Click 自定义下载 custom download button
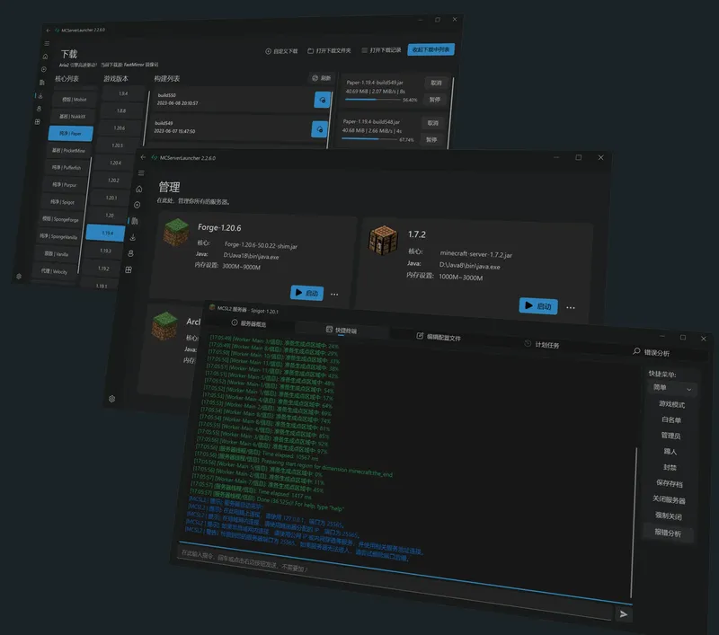719x635 pixels. click(281, 51)
